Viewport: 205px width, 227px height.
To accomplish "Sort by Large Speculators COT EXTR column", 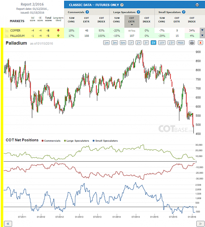I will pyautogui.click(x=132, y=21).
